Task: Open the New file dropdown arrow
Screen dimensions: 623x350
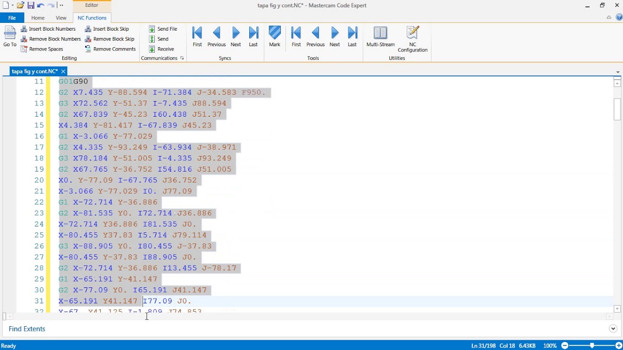Action: 13,5
